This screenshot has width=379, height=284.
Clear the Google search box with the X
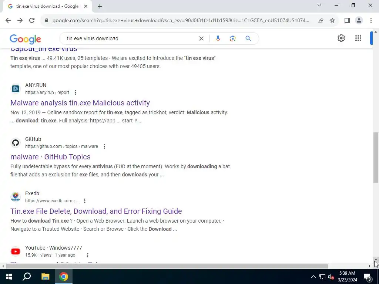point(201,38)
